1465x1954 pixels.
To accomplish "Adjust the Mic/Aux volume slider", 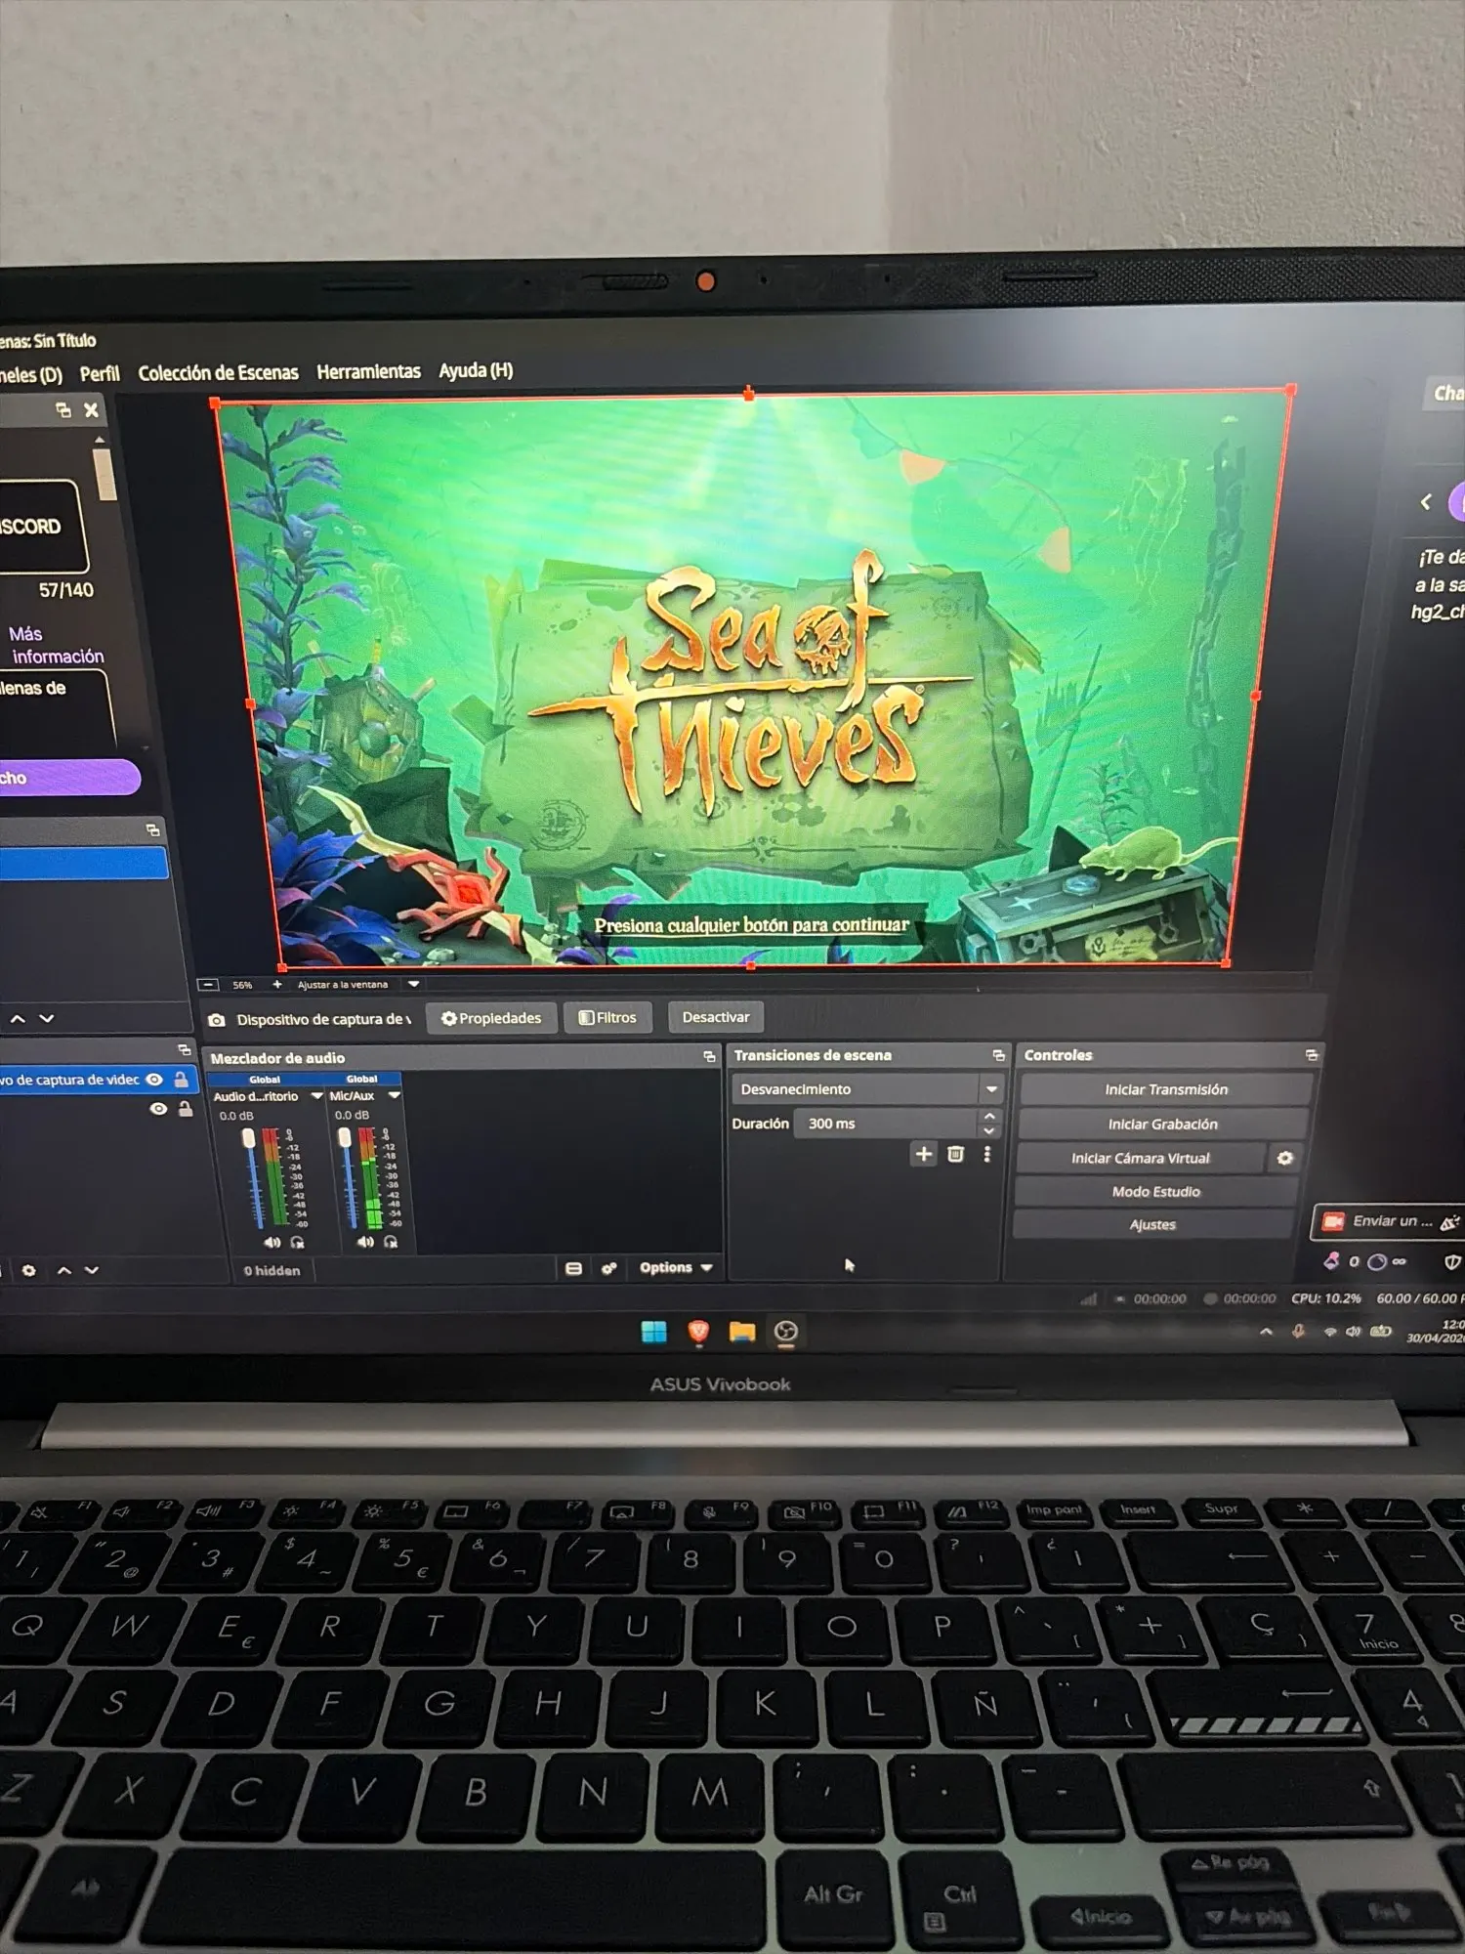I will pos(347,1177).
